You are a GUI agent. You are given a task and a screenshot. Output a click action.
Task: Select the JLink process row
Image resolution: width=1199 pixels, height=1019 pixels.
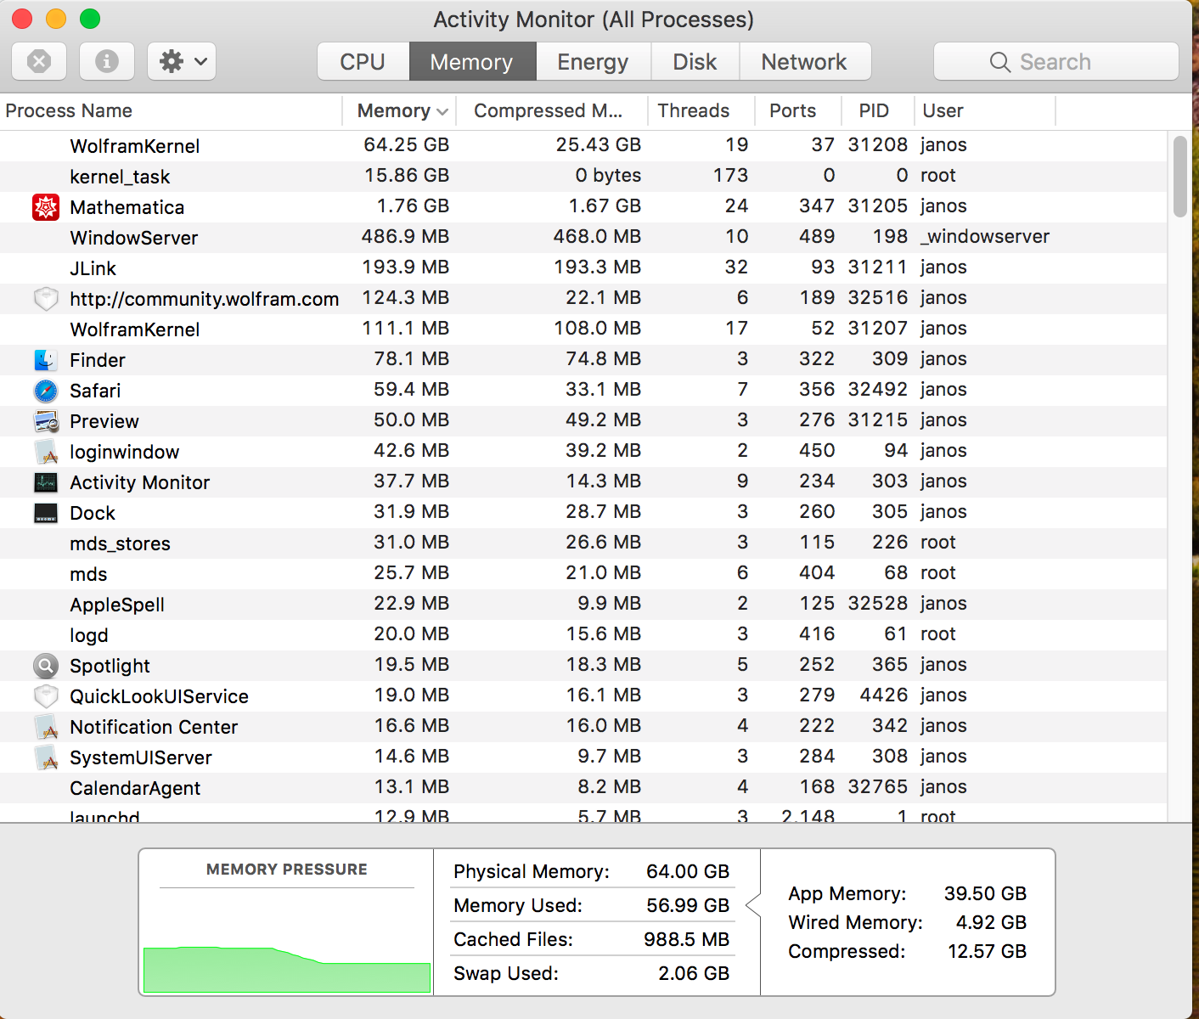tap(583, 267)
